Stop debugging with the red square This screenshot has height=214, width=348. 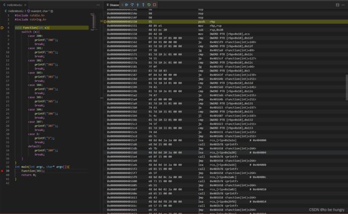point(155,5)
